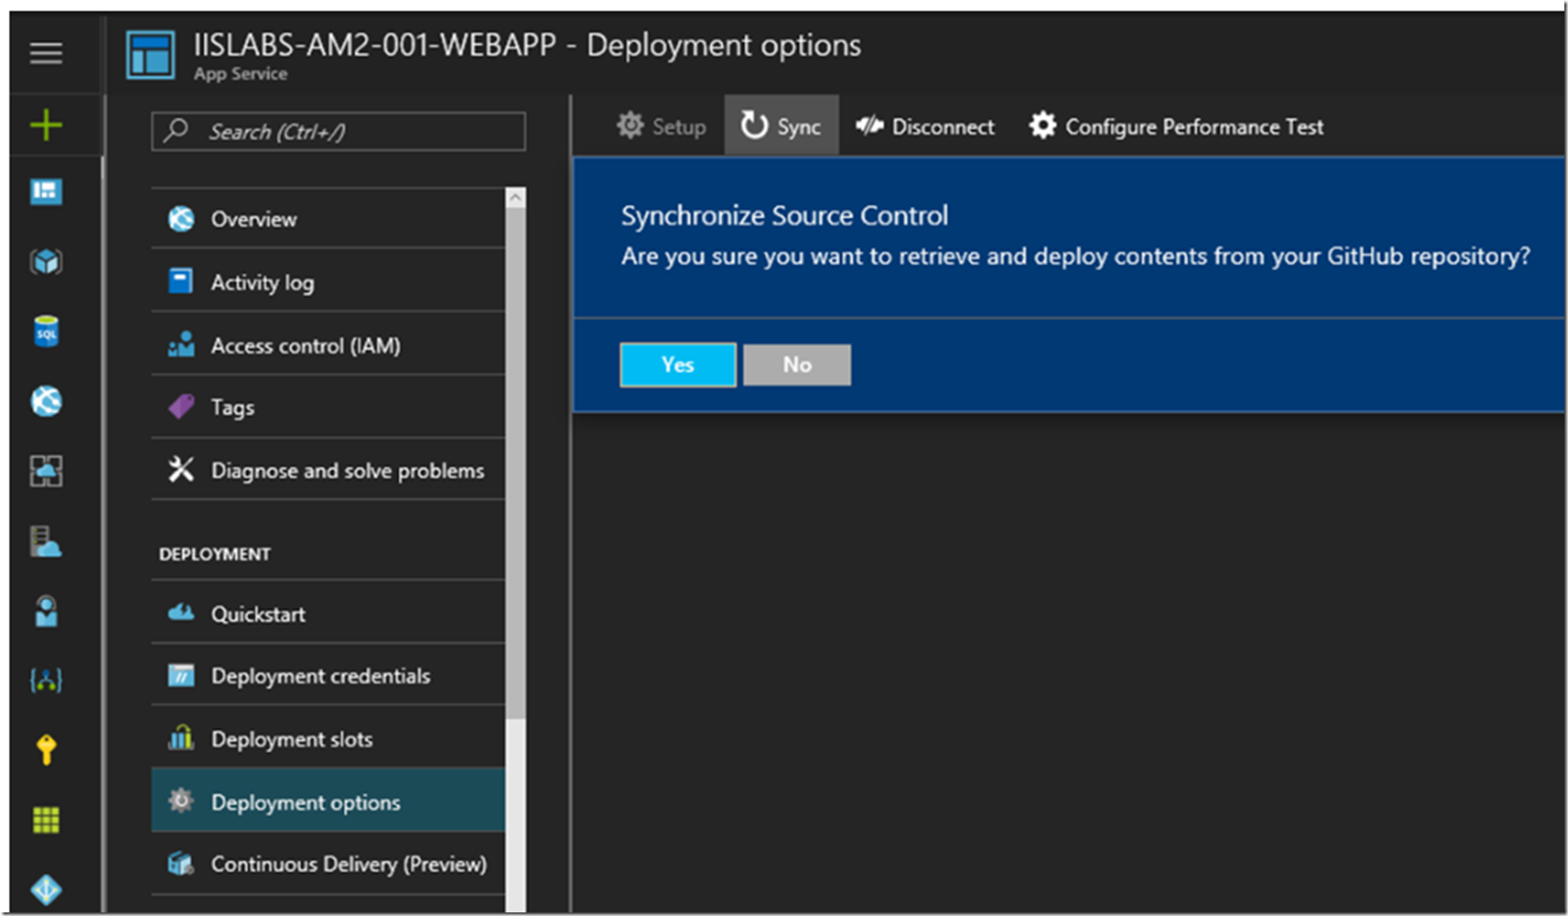Click the menu scrollbar up arrow
Viewport: 1568px width, 916px height.
[x=516, y=198]
